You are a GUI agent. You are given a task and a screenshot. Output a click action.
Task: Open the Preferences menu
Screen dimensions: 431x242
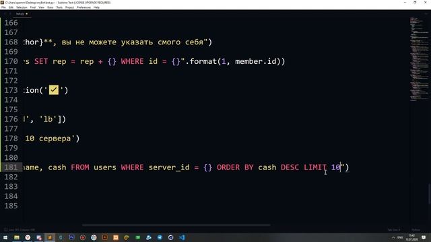[84, 7]
